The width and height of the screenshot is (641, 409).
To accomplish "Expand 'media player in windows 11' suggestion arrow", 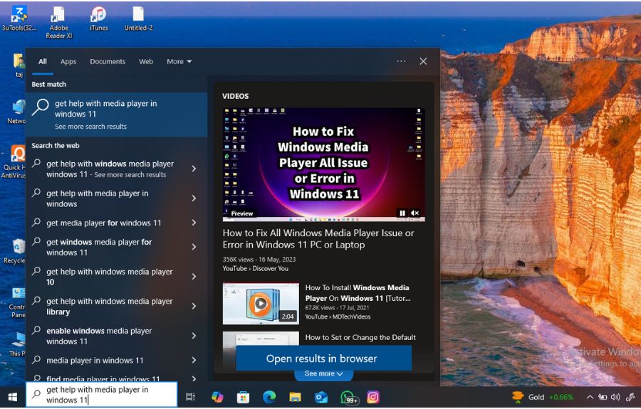I will coord(194,361).
